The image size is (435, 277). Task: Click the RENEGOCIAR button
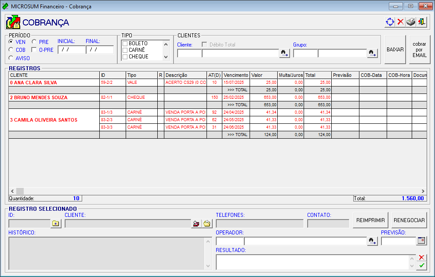pyautogui.click(x=410, y=220)
